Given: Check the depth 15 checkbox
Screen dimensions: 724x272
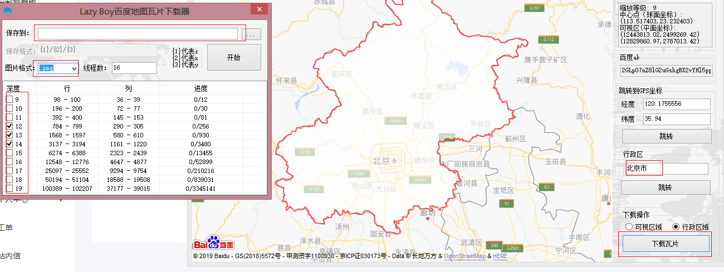Looking at the screenshot, I should pyautogui.click(x=10, y=152).
